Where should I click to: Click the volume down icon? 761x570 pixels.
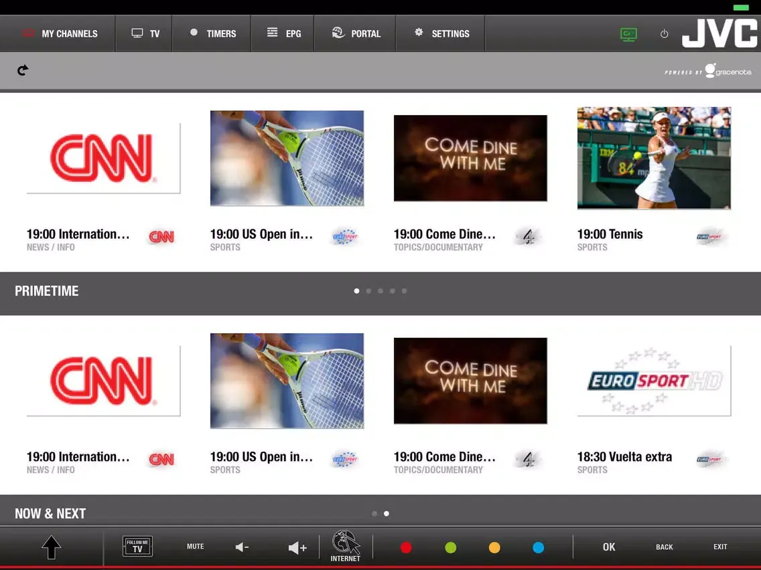point(242,547)
